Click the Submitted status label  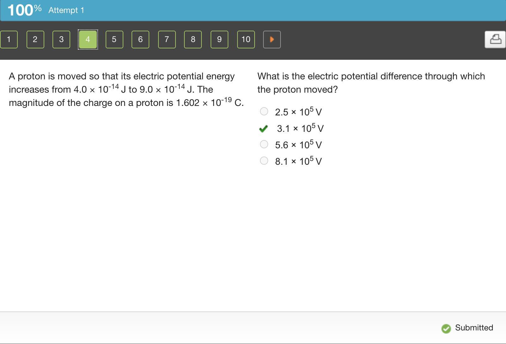click(x=474, y=328)
